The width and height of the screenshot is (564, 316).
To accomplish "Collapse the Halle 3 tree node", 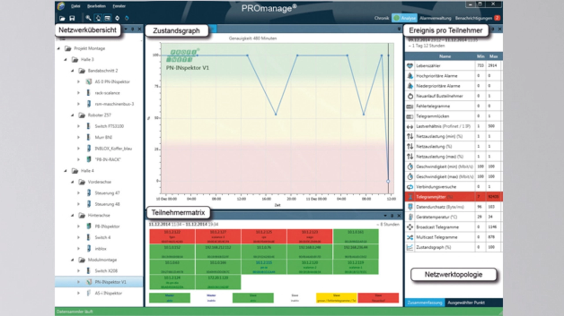I will click(x=66, y=59).
